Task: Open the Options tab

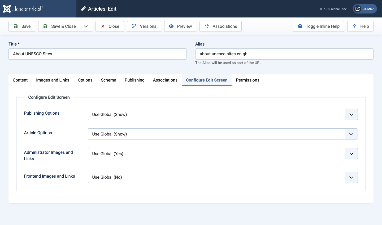Action: tap(85, 80)
